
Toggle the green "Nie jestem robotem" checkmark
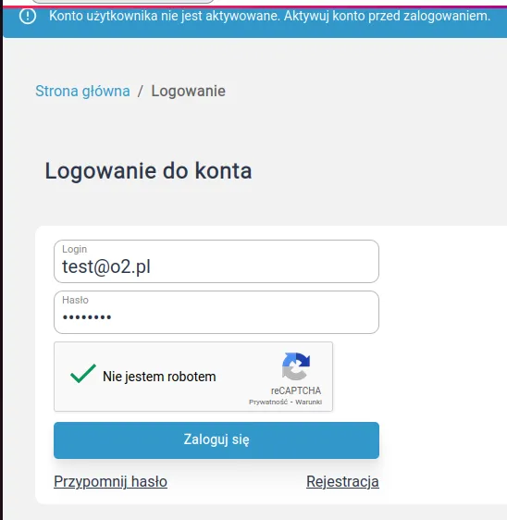pos(83,374)
